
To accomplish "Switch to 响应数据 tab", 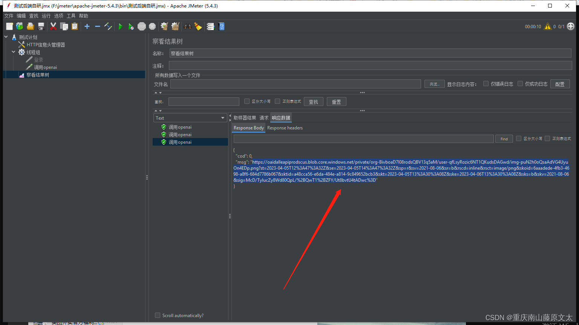I will [281, 118].
